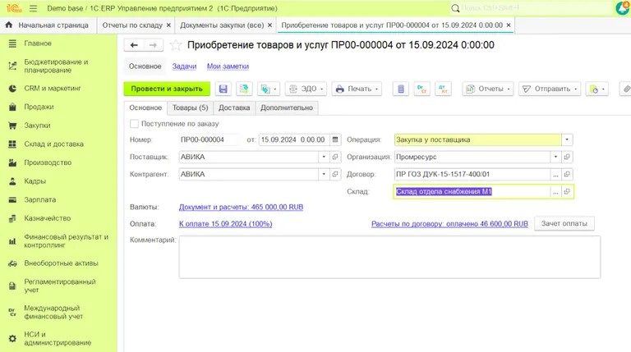Click the Save document floppy disk icon
Screen dimensions: 631x352
(223, 89)
